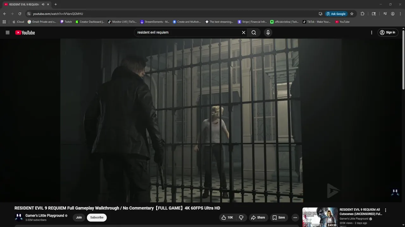Mute tab via speaker icon
The height and width of the screenshot is (227, 405).
[x=43, y=4]
